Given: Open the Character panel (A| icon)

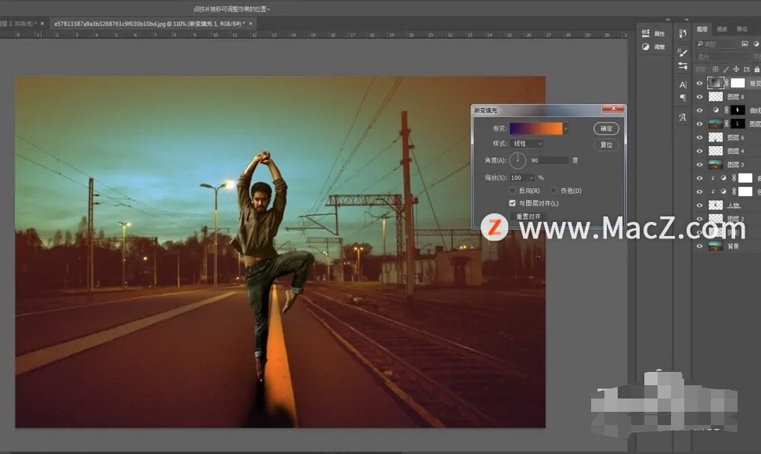Looking at the screenshot, I should pos(683,85).
